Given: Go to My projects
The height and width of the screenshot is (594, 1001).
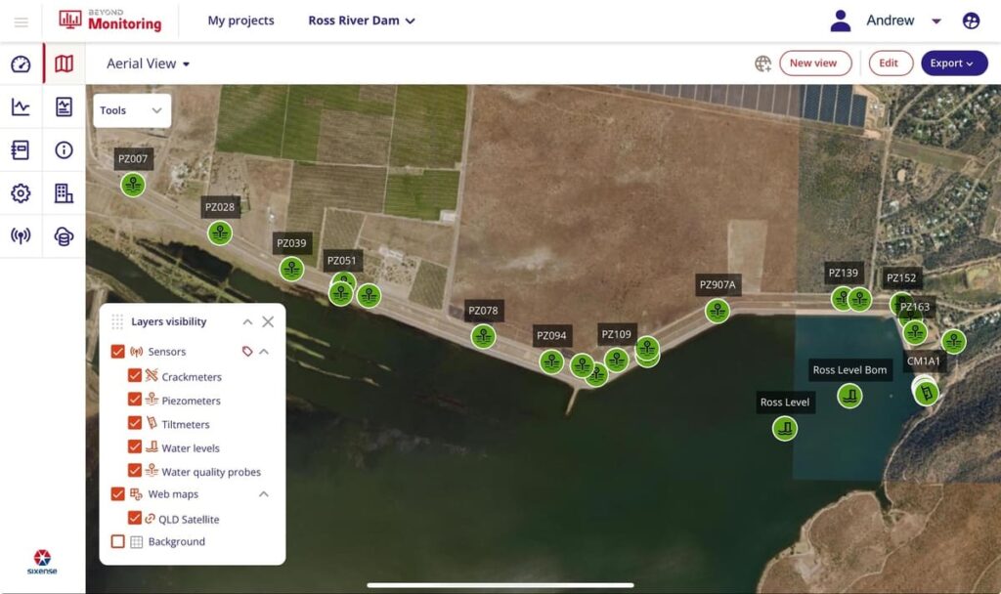Looking at the screenshot, I should click(240, 21).
